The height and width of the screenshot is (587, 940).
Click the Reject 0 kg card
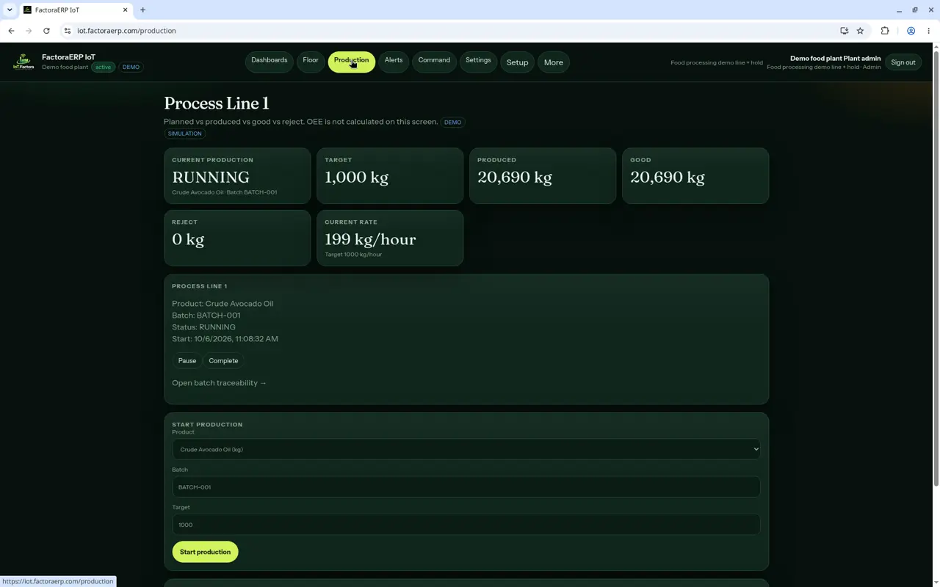tap(237, 238)
